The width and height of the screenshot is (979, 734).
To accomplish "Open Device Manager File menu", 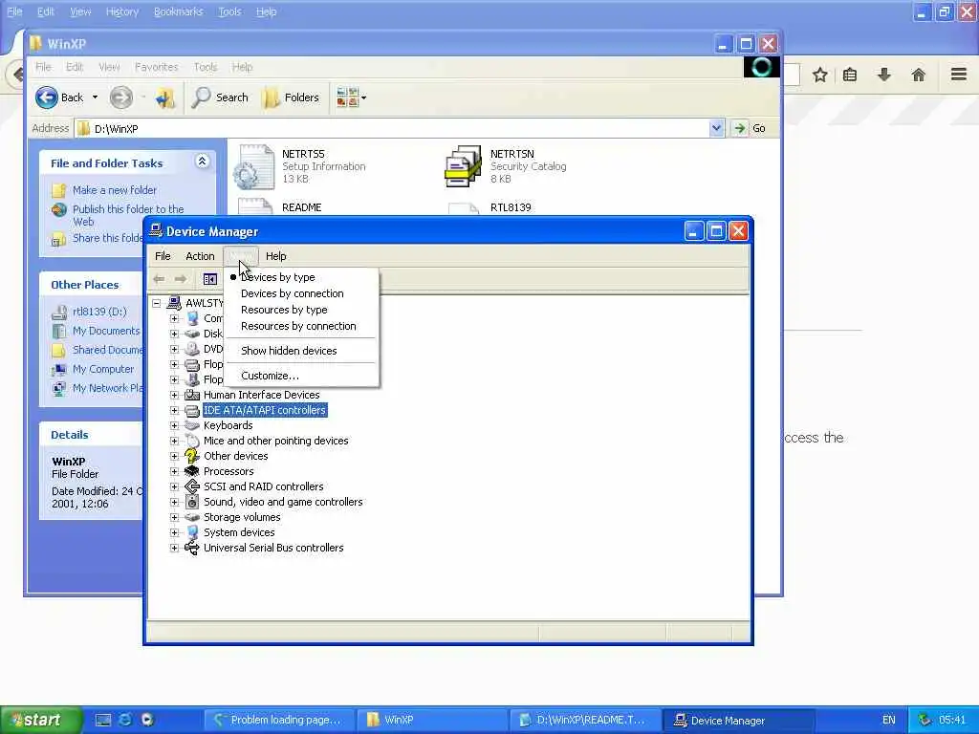I will pos(163,256).
